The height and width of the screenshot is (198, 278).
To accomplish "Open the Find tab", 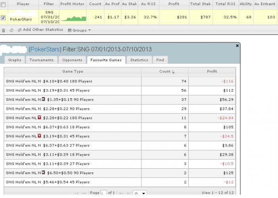I will point(160,60).
